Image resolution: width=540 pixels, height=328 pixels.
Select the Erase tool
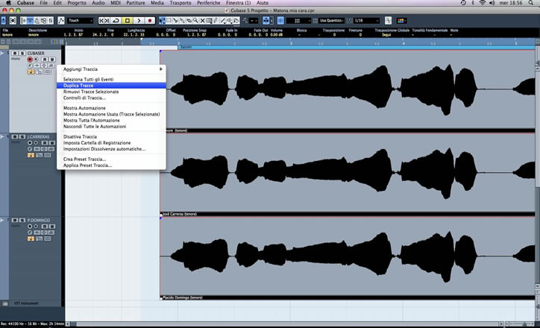(189, 21)
